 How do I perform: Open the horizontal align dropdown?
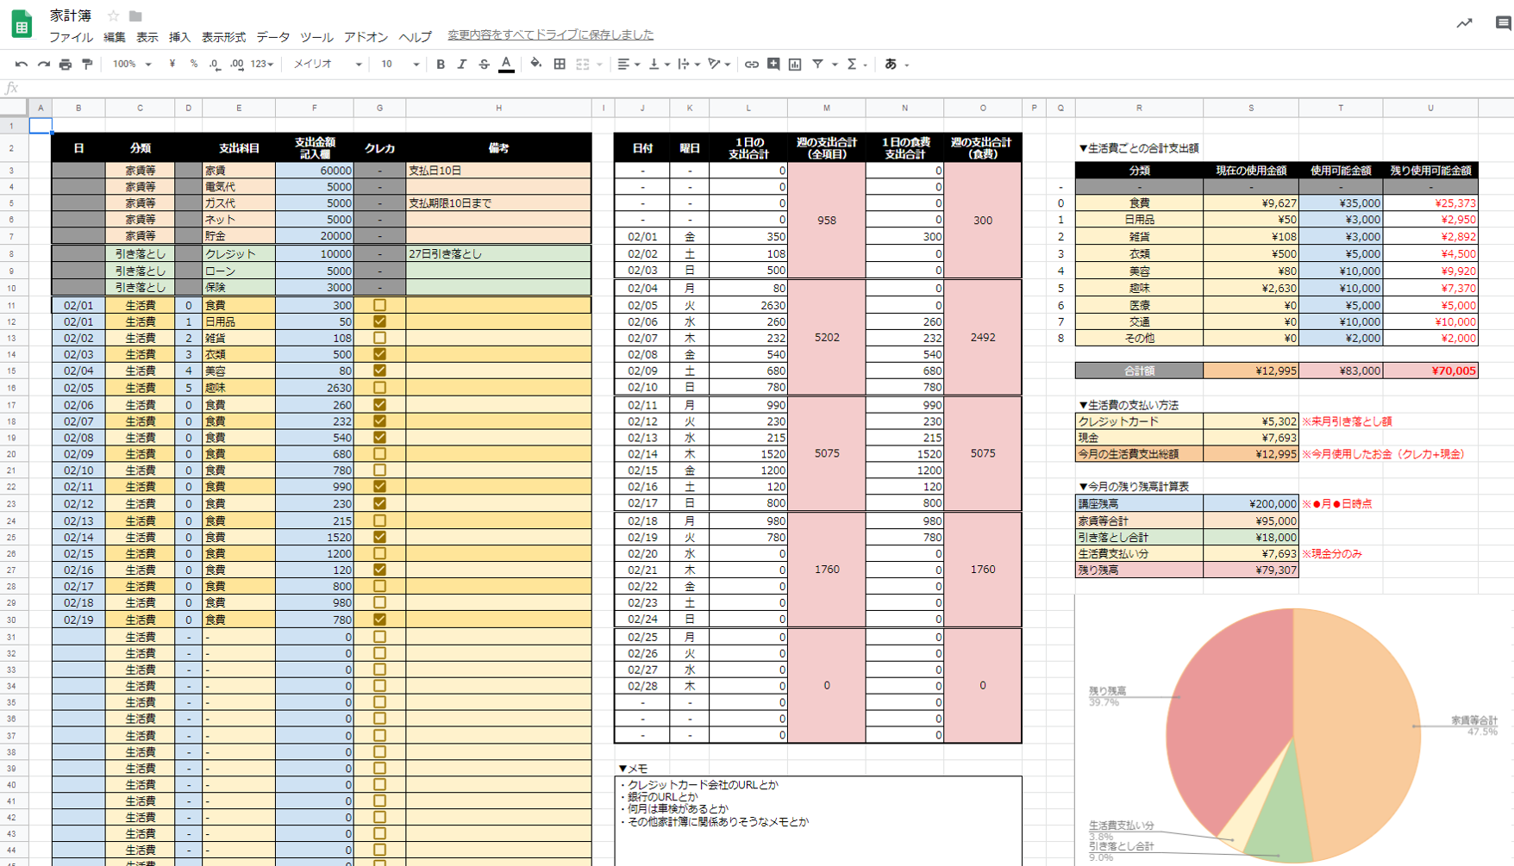pyautogui.click(x=629, y=65)
